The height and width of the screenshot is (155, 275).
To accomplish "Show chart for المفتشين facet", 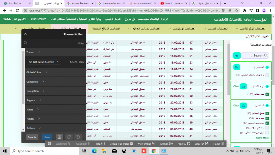I will (243, 106).
